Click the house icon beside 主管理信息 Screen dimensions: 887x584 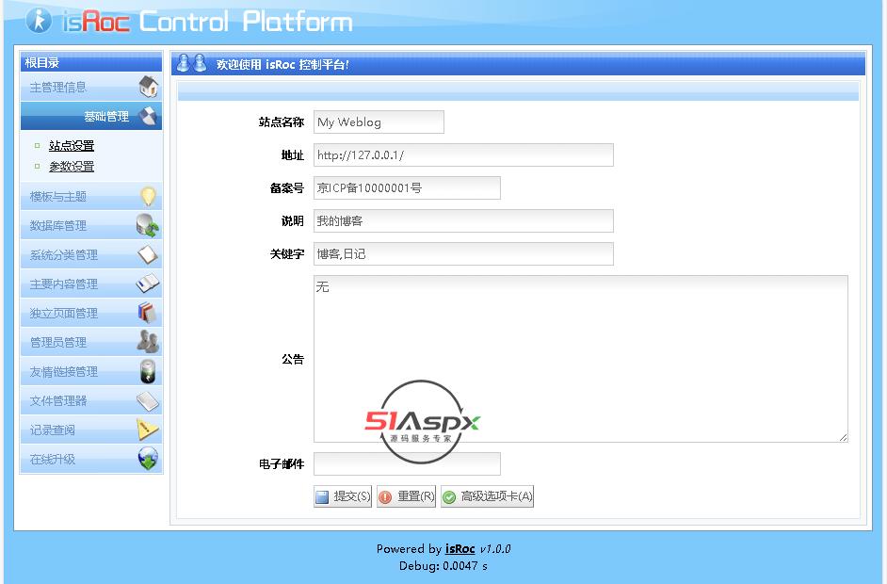click(x=148, y=87)
